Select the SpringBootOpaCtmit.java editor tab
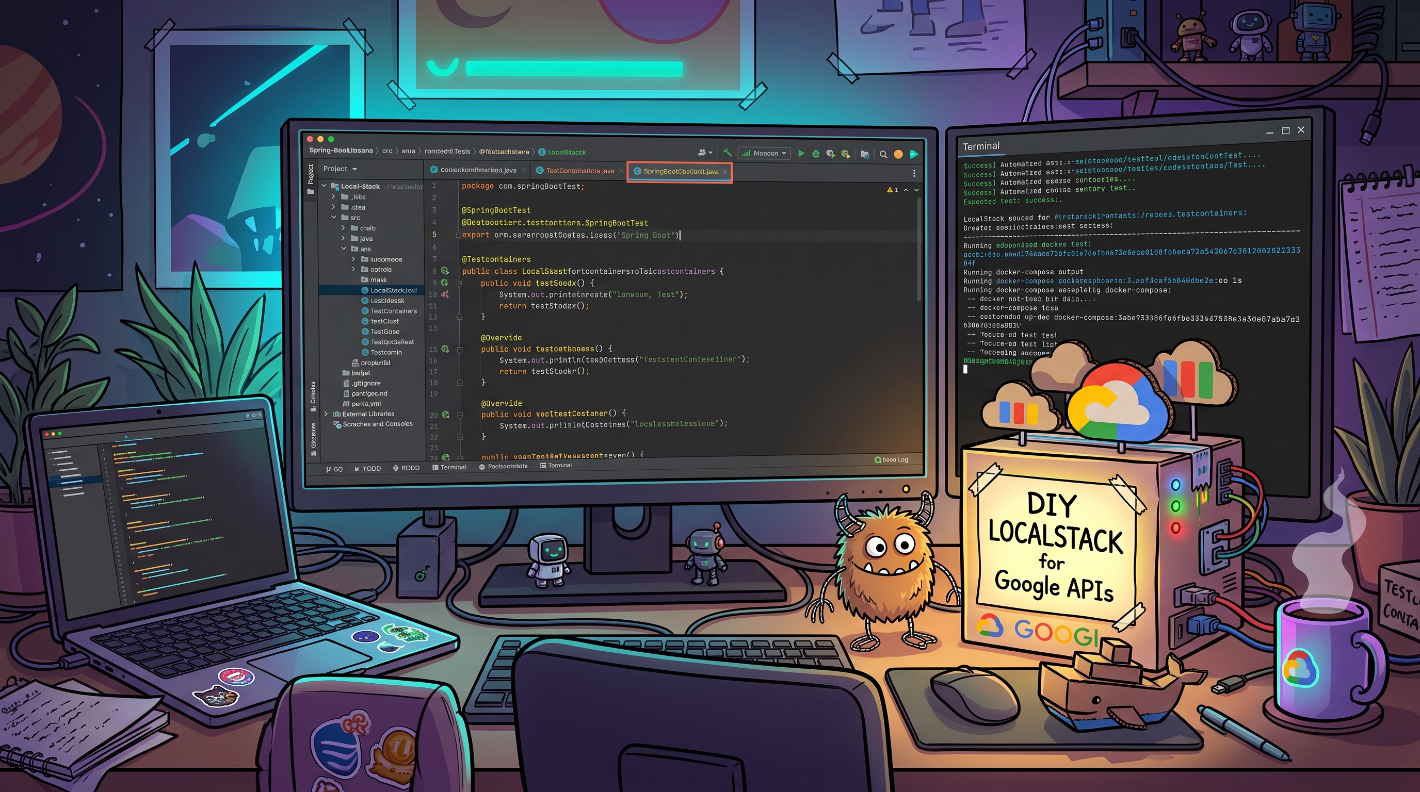This screenshot has width=1420, height=792. click(680, 171)
